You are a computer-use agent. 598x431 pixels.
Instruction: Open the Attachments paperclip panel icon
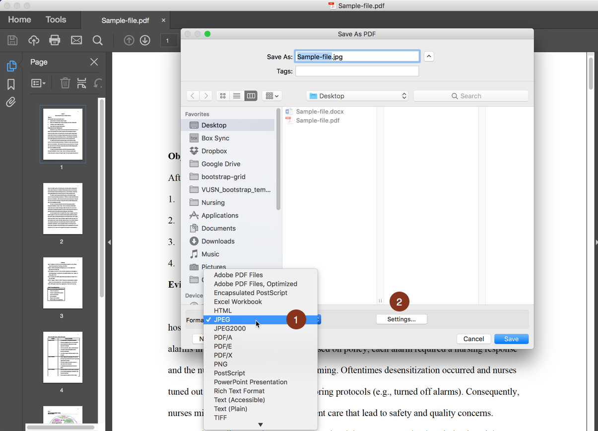(x=11, y=102)
